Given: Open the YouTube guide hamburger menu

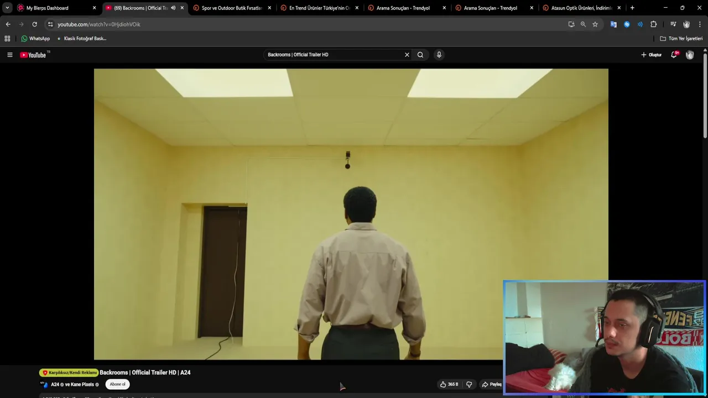Looking at the screenshot, I should (9, 55).
